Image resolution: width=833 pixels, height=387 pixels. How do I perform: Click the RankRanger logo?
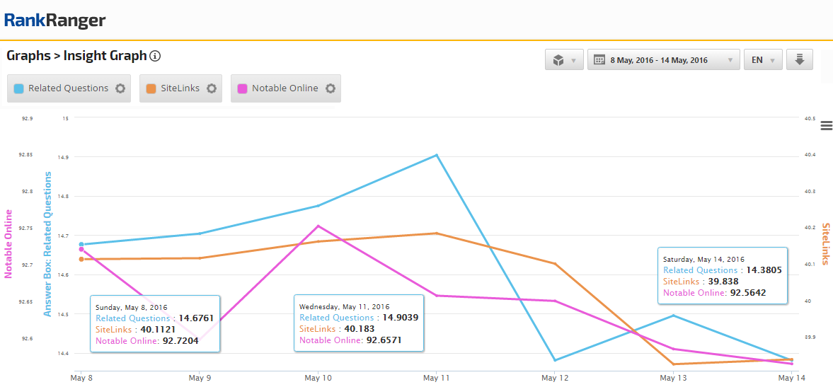click(x=55, y=21)
